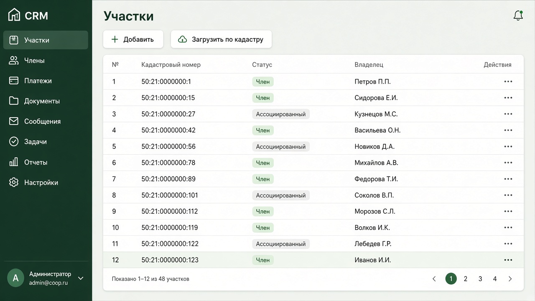The height and width of the screenshot is (301, 535).
Task: Click the Платежи card icon
Action: coord(14,81)
